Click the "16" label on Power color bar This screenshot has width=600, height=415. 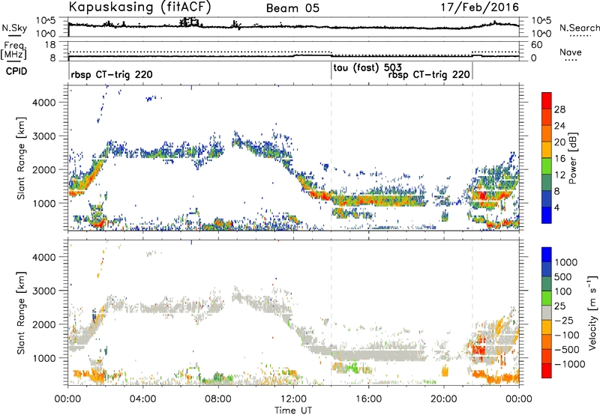click(559, 159)
